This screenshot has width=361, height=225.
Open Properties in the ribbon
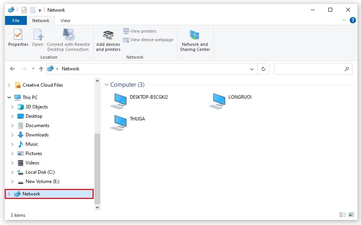click(18, 38)
